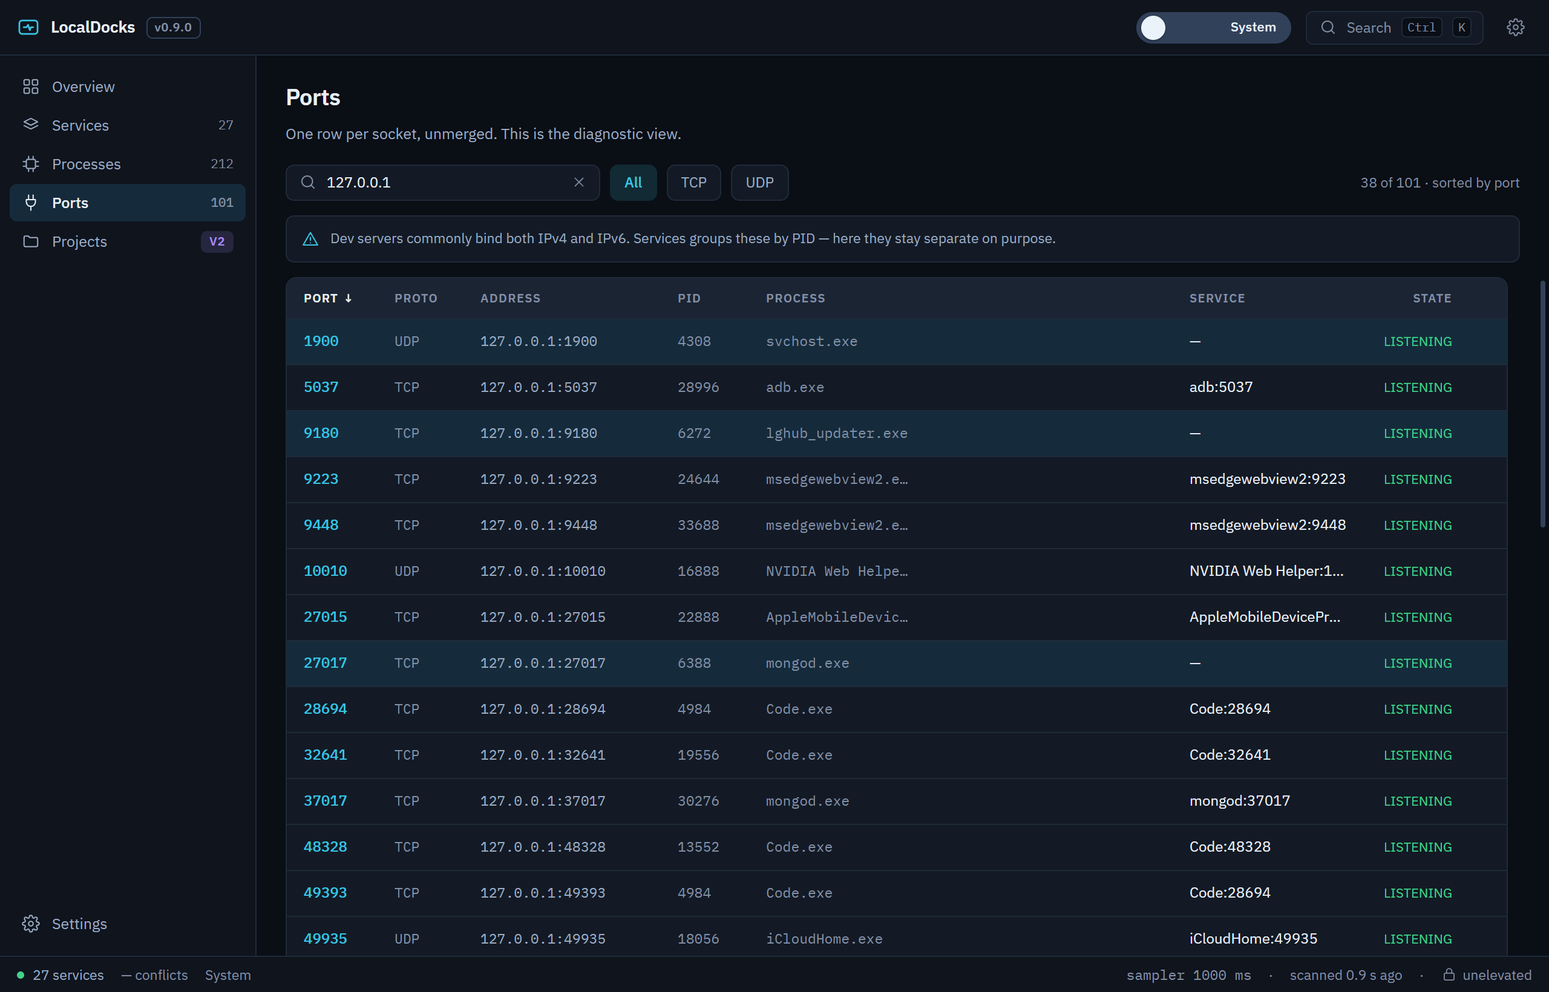Viewport: 1549px width, 992px height.
Task: Sort by the PROCESS column header
Action: 795,298
